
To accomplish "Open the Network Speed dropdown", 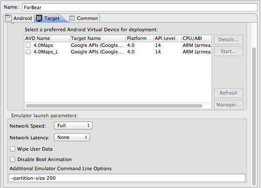I will 73,125.
